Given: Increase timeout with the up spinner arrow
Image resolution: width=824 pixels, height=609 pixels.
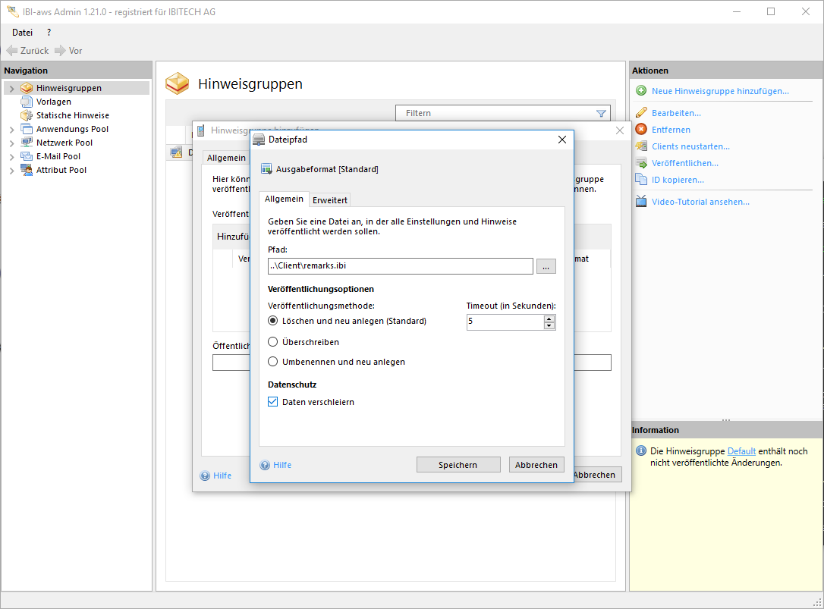Looking at the screenshot, I should [549, 319].
